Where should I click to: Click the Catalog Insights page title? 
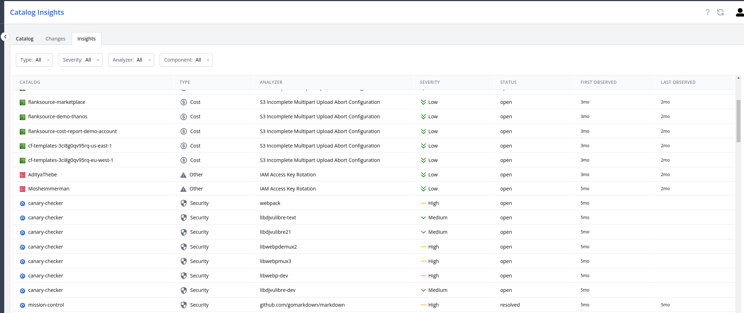(37, 12)
